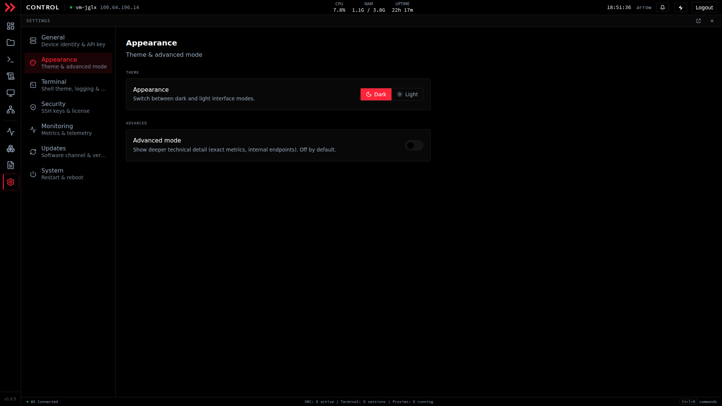Click the Terminal: 0 sessions status

[x=363, y=401]
